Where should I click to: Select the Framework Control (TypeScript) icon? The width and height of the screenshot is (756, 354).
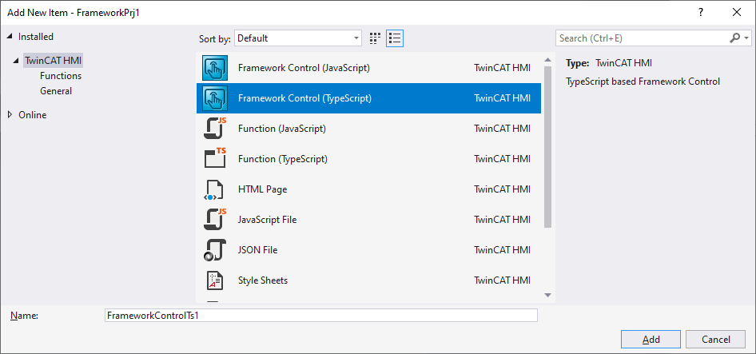pos(214,98)
